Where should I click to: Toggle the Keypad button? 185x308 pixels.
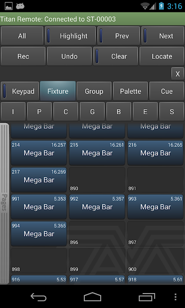20,91
